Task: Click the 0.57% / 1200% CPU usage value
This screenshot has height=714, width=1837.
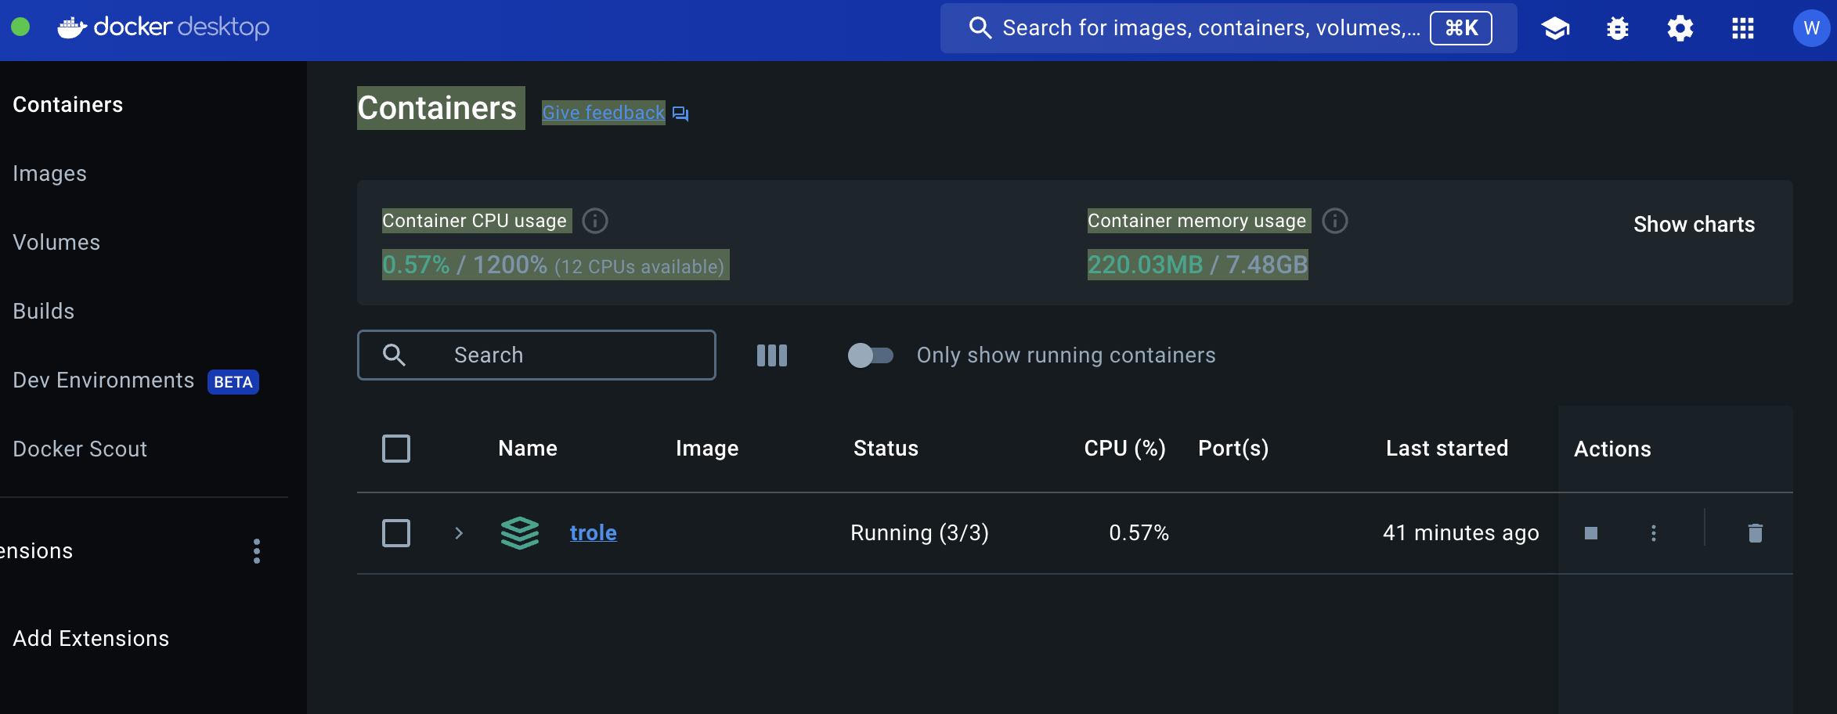Action: 465,265
